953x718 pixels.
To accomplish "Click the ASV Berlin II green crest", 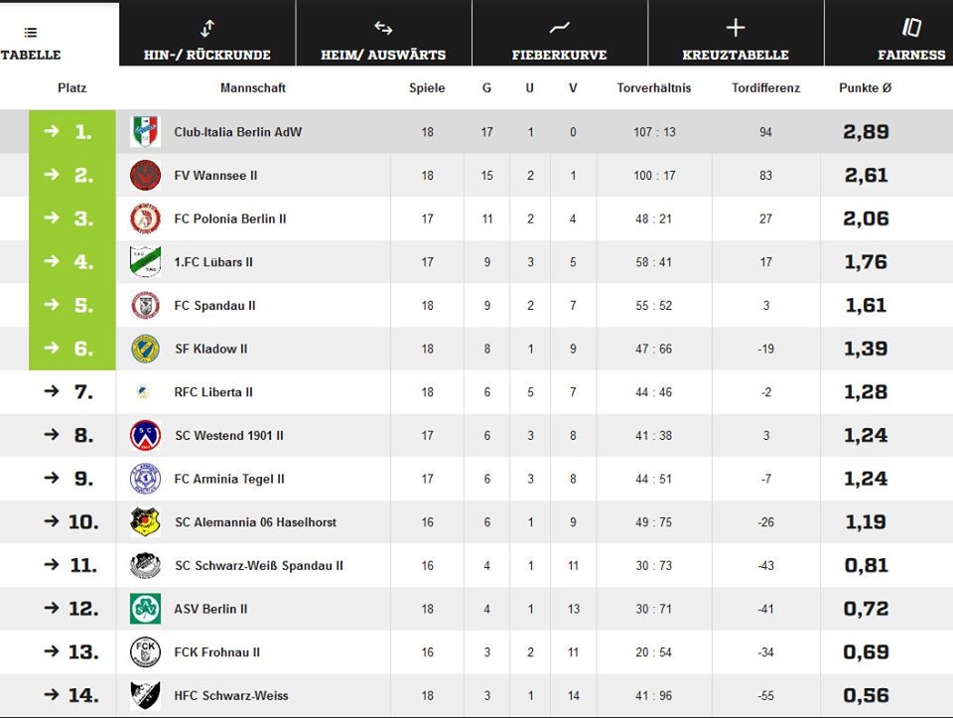I will tap(145, 609).
